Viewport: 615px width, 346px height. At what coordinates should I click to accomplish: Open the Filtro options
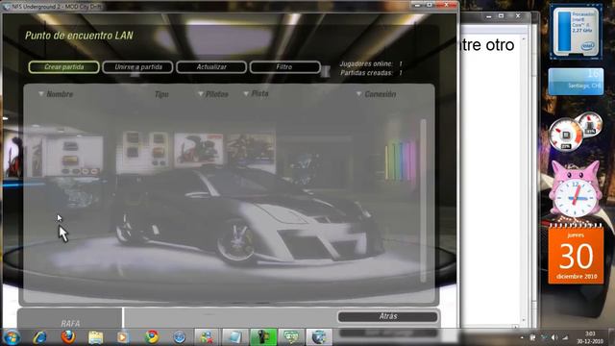point(284,67)
